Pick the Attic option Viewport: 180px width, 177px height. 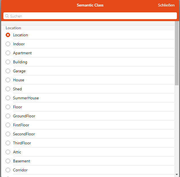pos(8,152)
